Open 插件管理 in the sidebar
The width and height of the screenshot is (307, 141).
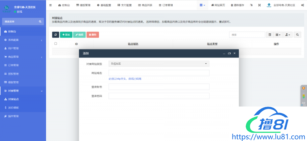tap(23, 116)
